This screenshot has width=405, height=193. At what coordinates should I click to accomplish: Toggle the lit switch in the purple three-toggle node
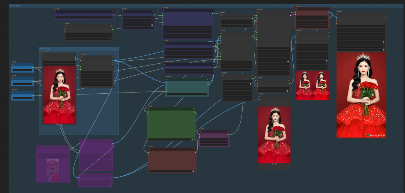click(152, 25)
